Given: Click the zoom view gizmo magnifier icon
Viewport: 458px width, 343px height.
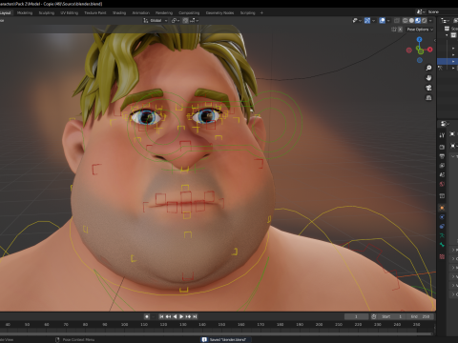Looking at the screenshot, I should [428, 68].
